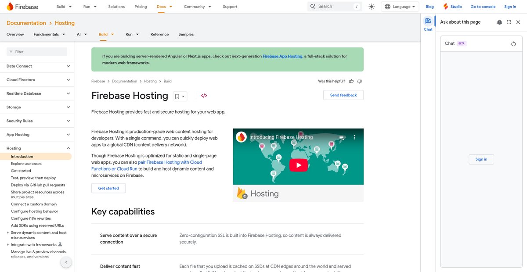Click the sidebar Filter field
This screenshot has width=527, height=272.
[x=37, y=52]
